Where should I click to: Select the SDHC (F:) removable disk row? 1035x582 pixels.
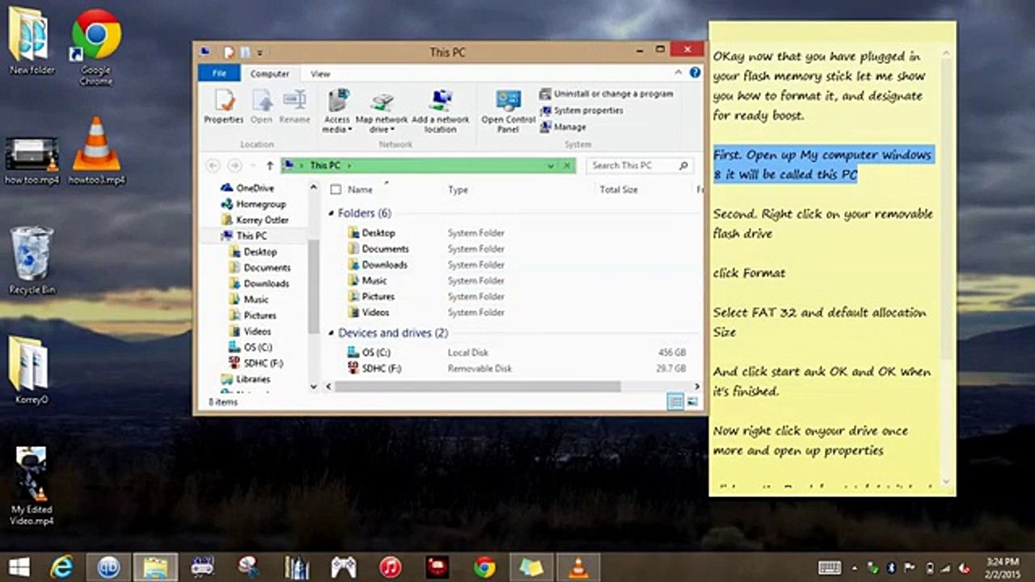(516, 369)
